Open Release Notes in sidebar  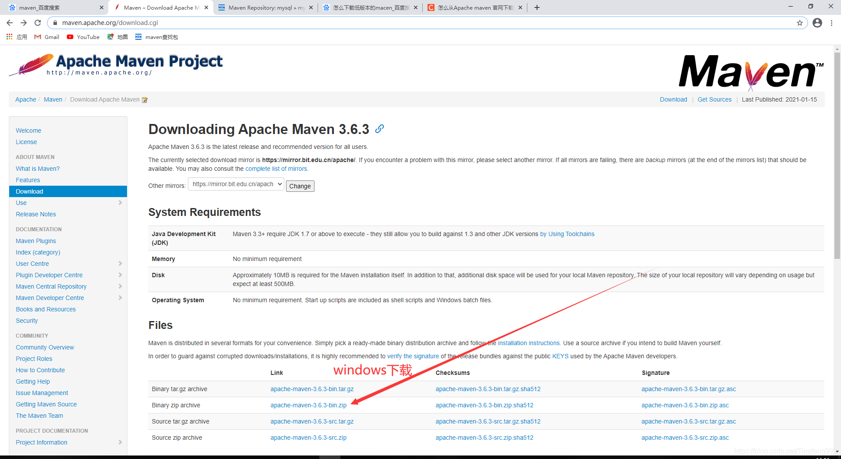tap(36, 214)
